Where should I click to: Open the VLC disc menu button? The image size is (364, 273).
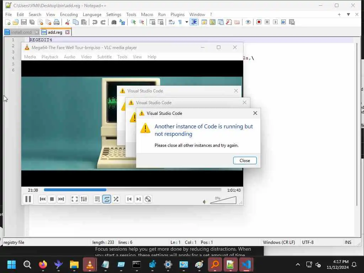click(x=148, y=199)
